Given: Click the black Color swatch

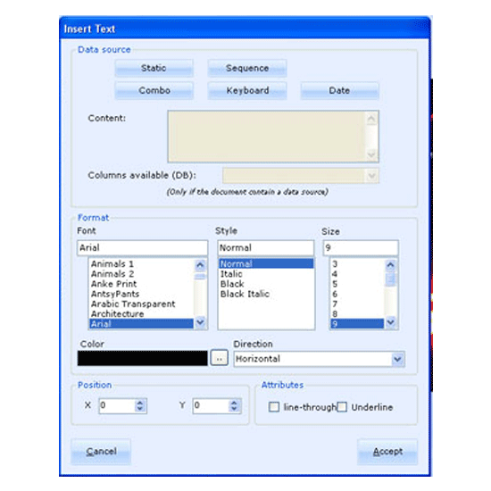Looking at the screenshot, I should tap(143, 358).
